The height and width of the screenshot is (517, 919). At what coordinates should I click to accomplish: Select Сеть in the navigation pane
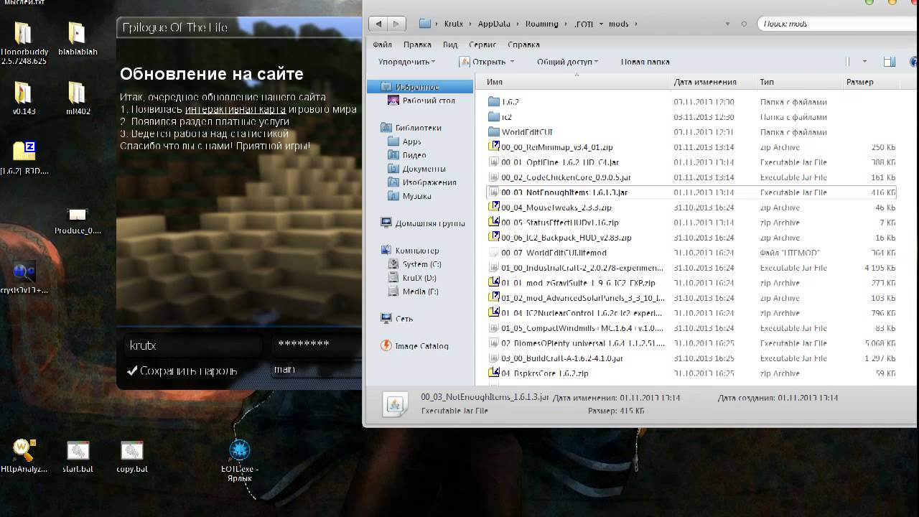pos(404,319)
